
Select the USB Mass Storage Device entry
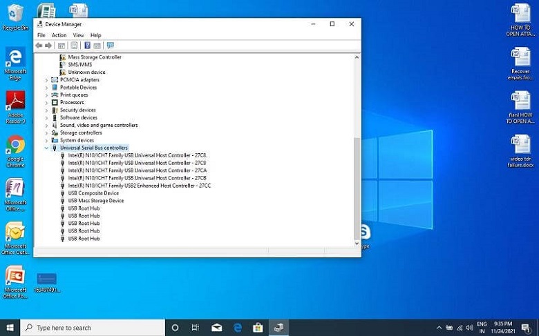96,201
